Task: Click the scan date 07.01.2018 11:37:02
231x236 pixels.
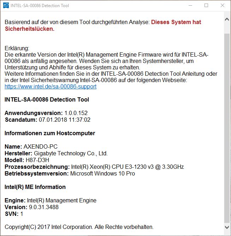Action: [x=65, y=120]
